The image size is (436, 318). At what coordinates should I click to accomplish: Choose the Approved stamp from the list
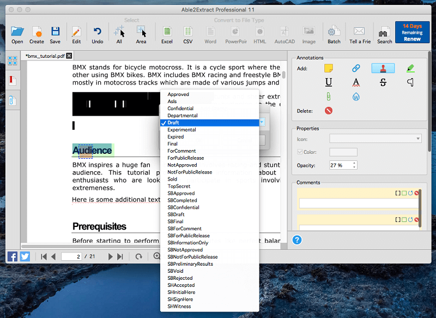tap(210, 94)
